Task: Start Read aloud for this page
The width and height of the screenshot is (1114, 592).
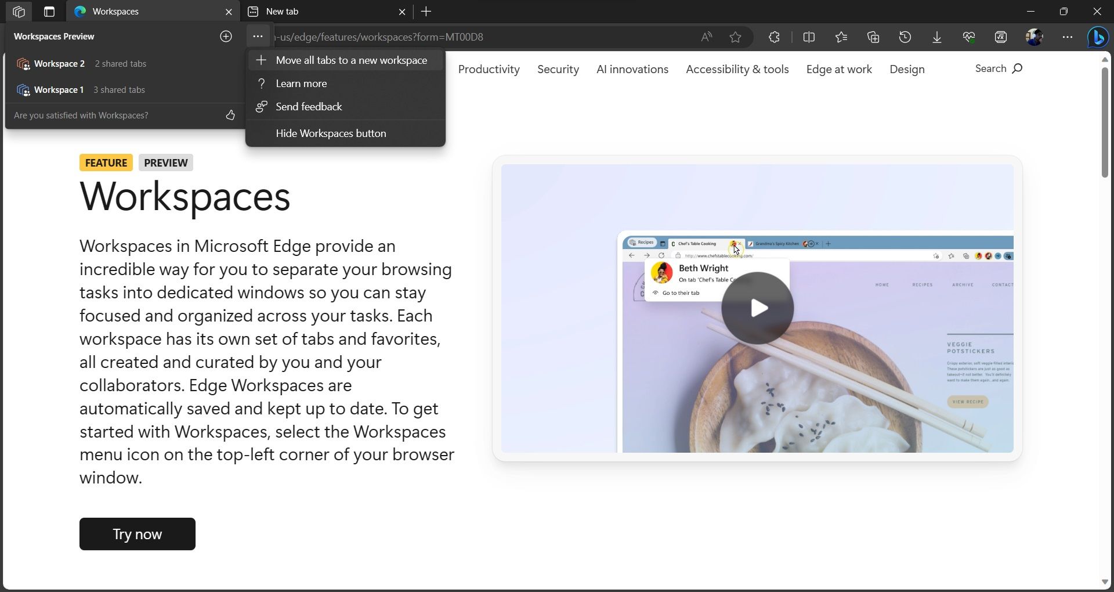Action: pos(706,37)
